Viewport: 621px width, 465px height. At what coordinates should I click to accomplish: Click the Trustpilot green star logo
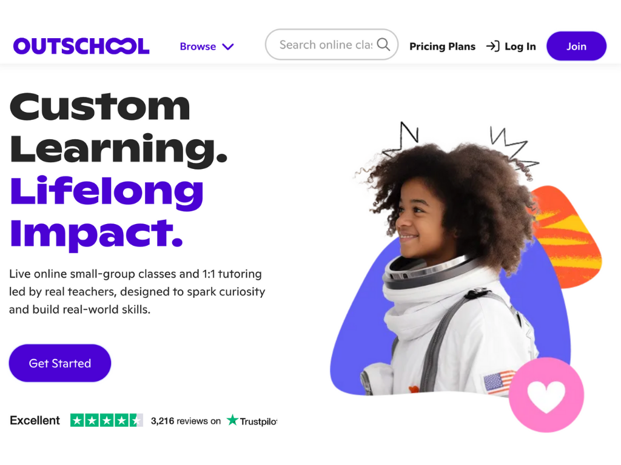pos(232,420)
